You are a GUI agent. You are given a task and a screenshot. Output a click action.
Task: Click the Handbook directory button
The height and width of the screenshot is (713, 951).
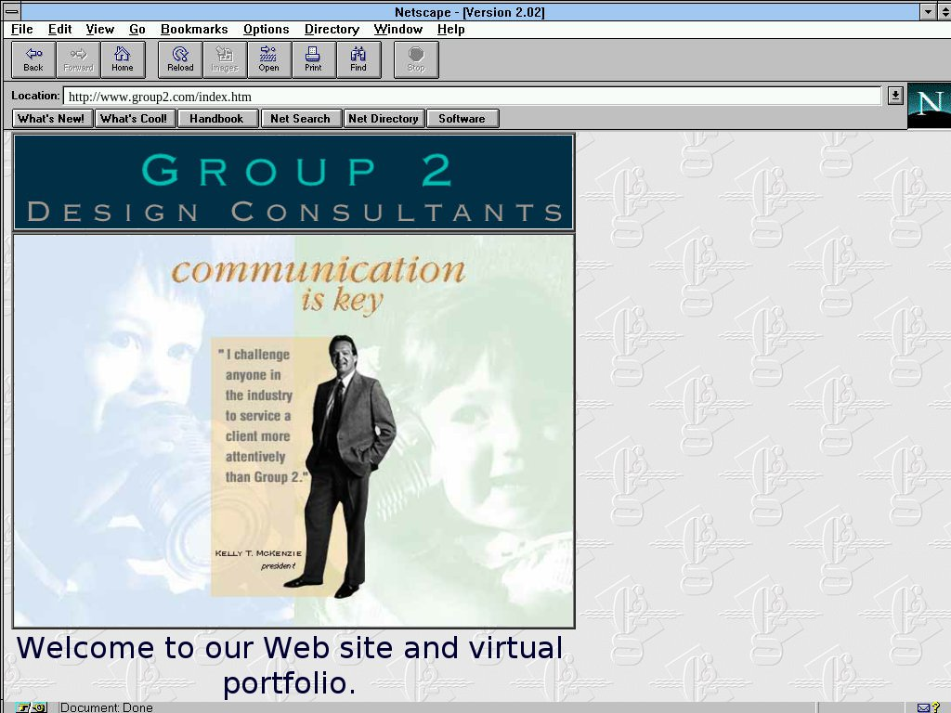point(216,119)
